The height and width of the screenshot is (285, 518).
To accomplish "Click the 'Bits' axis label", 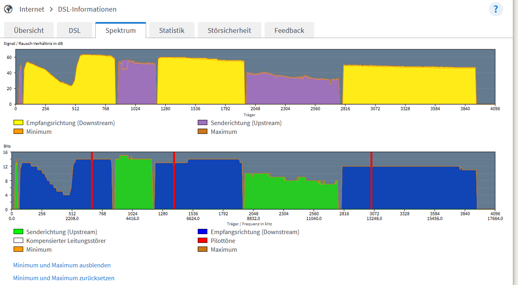I will (x=7, y=146).
